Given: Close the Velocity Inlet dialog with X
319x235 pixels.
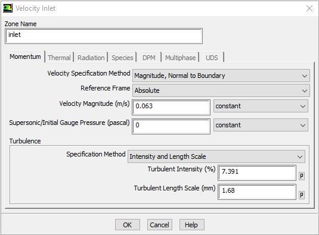Looking at the screenshot, I should click(x=309, y=8).
